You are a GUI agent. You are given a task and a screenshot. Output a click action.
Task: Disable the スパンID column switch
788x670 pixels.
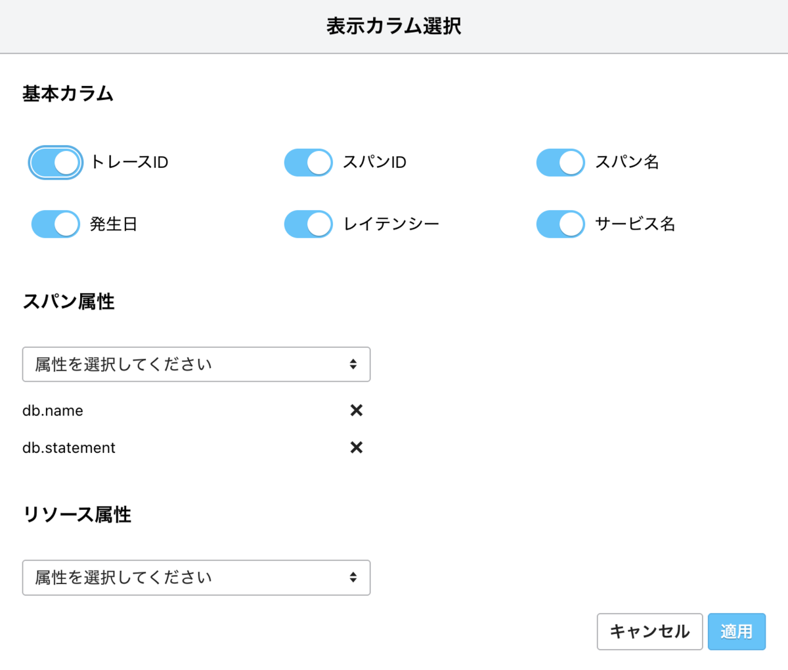[x=308, y=163]
